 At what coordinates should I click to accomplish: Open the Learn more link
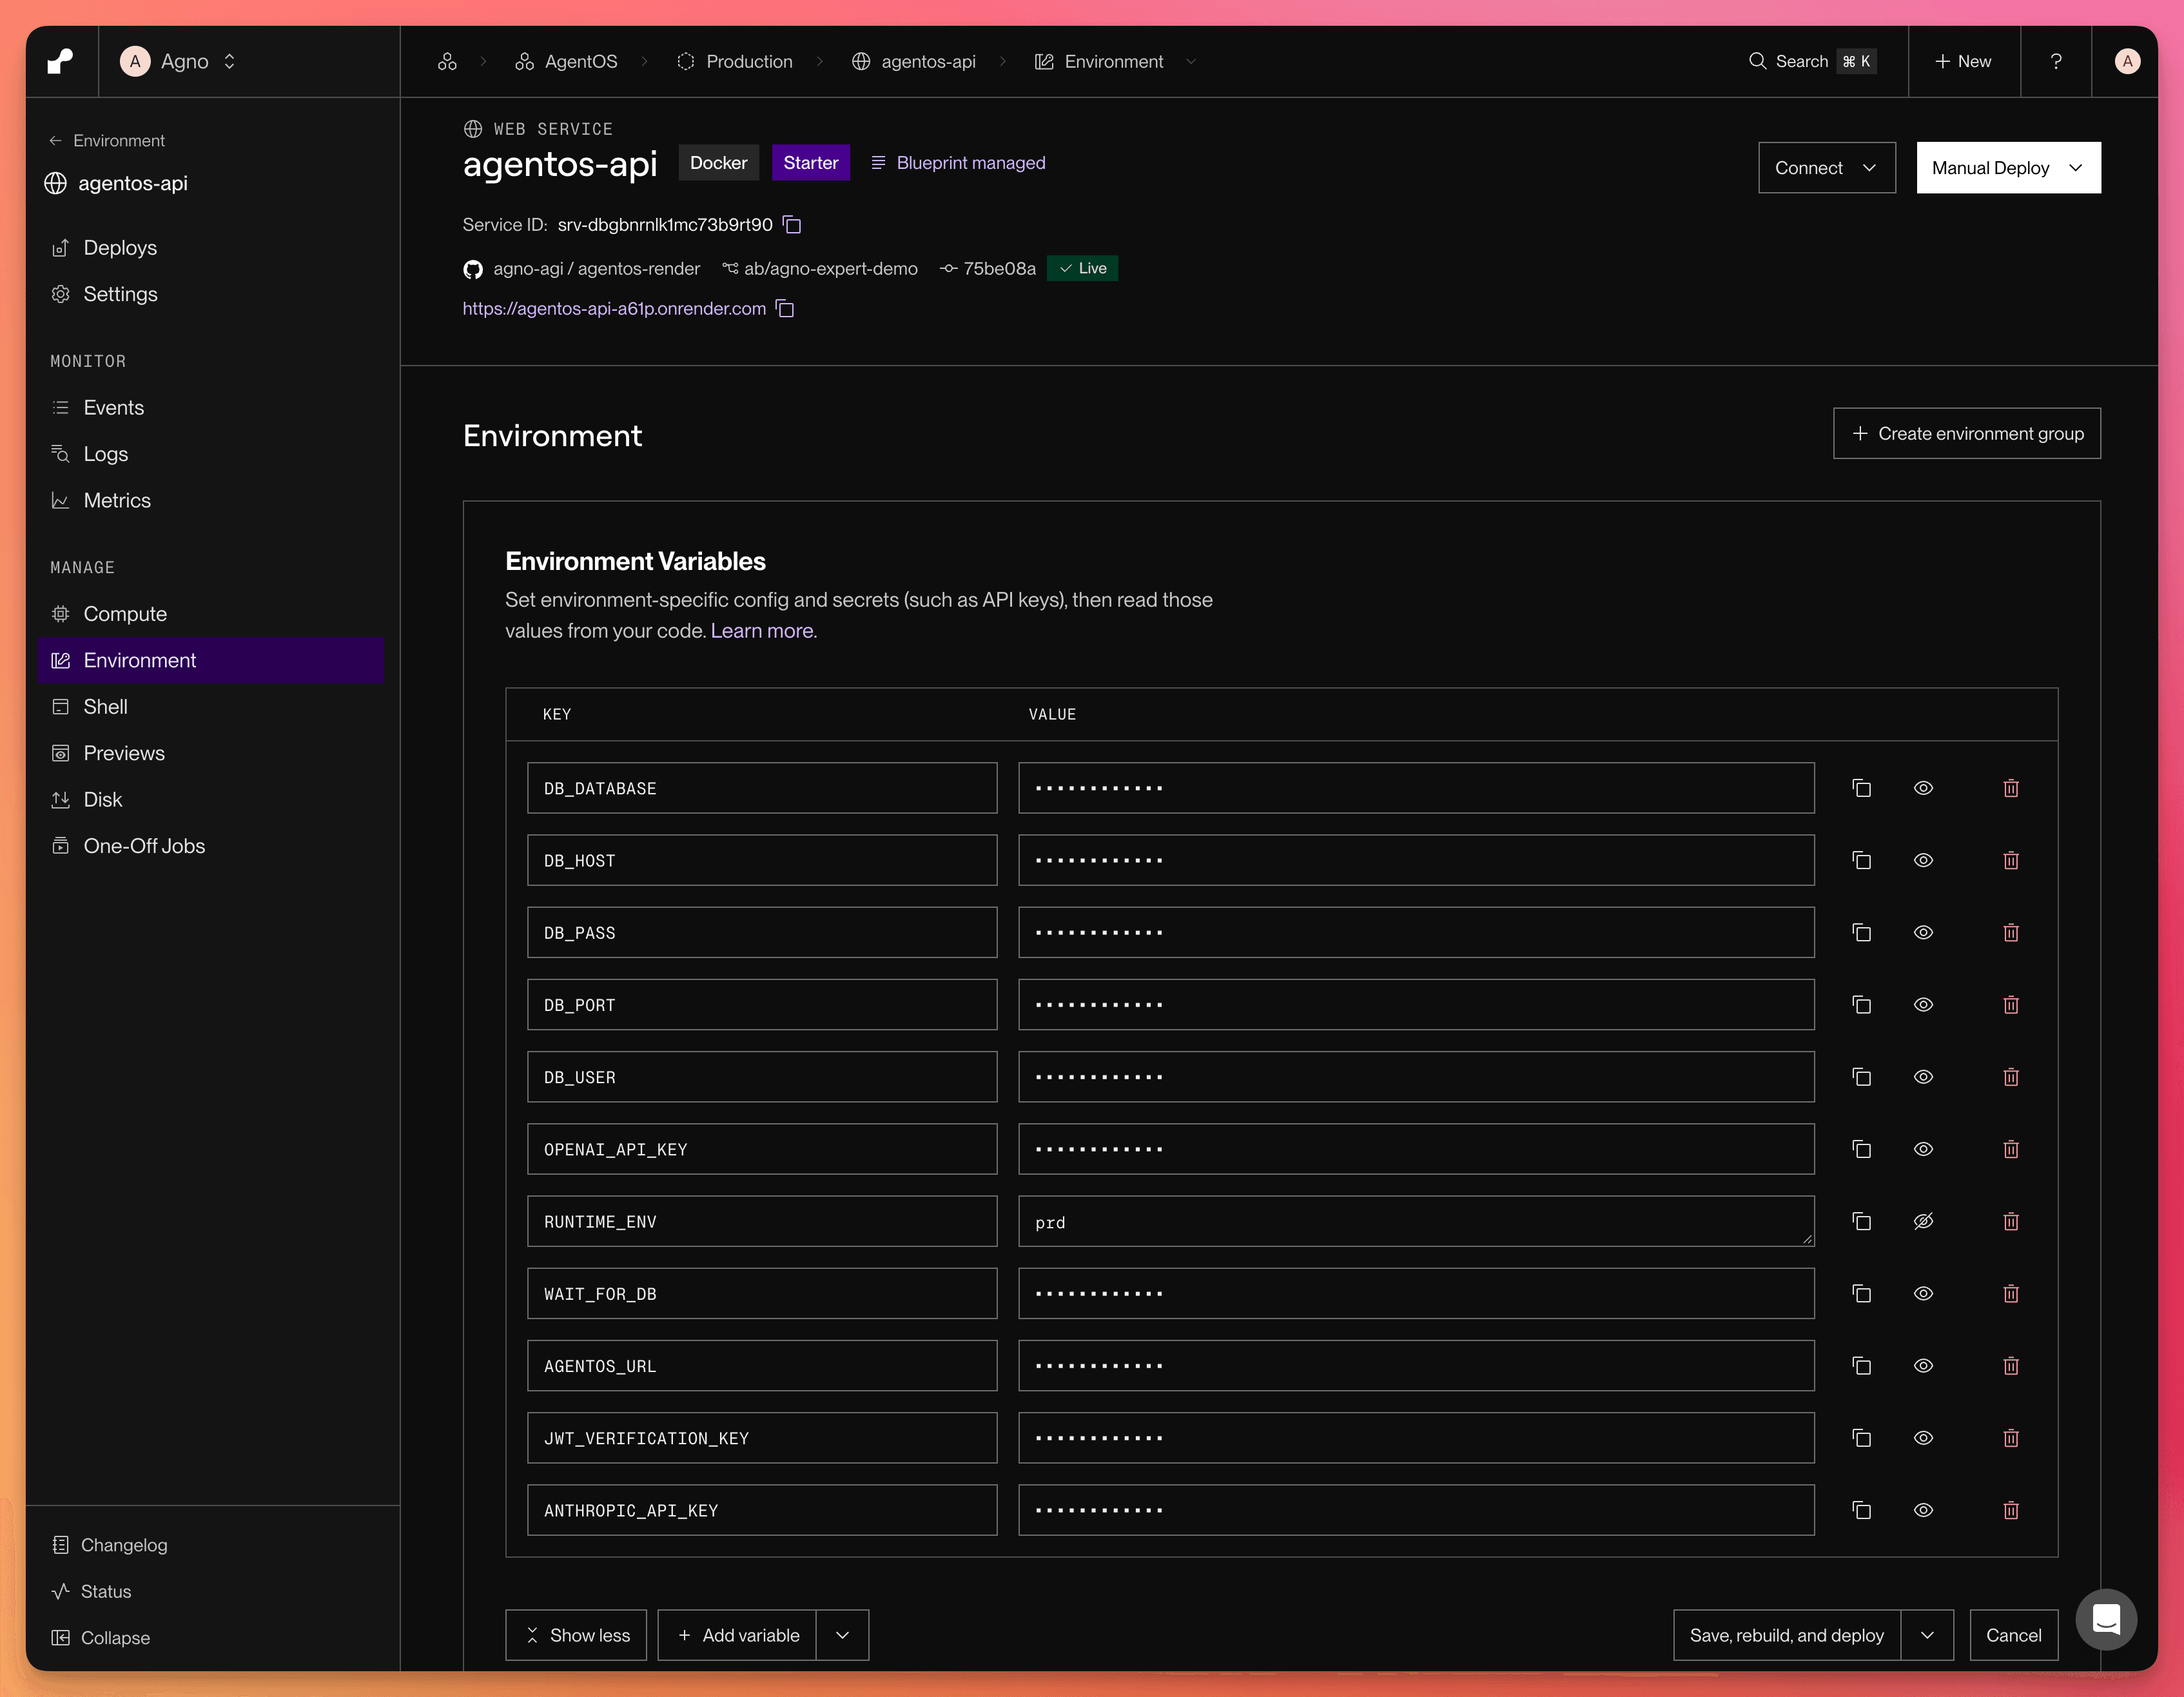point(762,631)
